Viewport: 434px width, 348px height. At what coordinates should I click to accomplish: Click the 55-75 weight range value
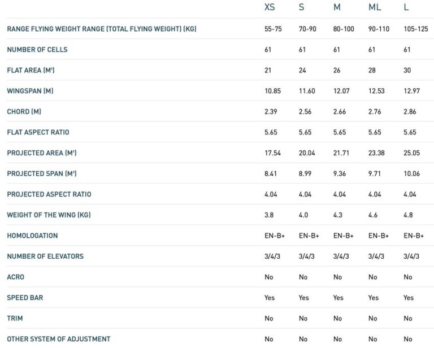tap(274, 29)
